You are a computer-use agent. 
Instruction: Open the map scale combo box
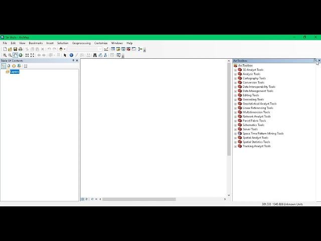click(85, 49)
